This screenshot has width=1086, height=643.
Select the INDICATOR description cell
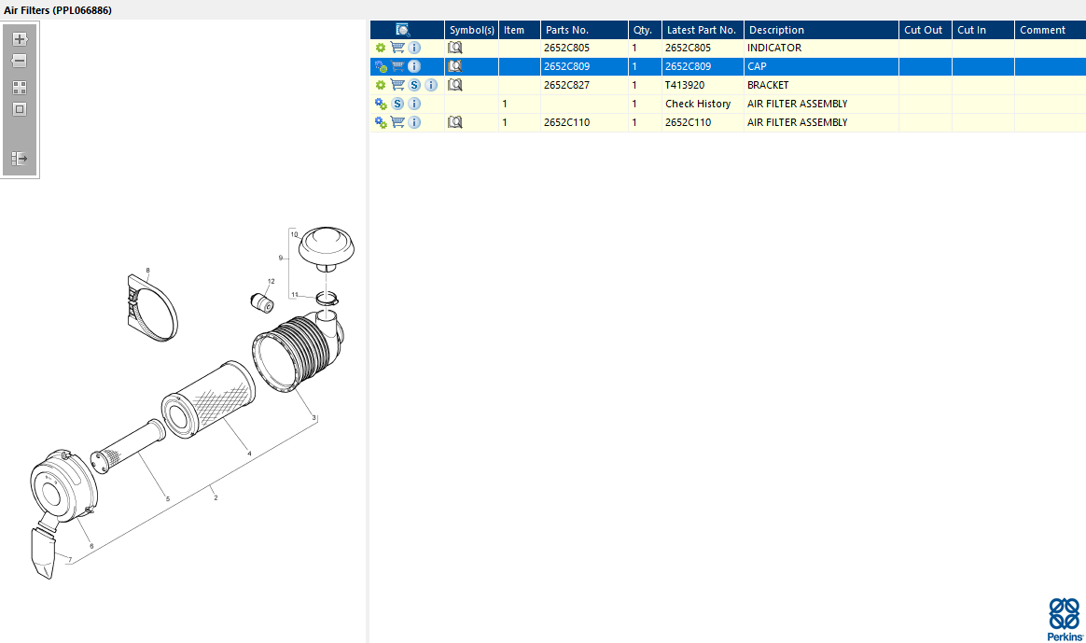(x=774, y=48)
